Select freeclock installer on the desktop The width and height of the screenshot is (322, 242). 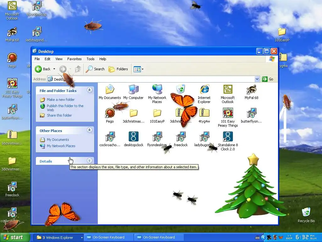(x=12, y=189)
